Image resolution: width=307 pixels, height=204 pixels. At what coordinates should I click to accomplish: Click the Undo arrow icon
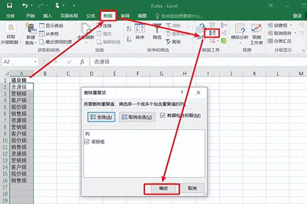25,6
